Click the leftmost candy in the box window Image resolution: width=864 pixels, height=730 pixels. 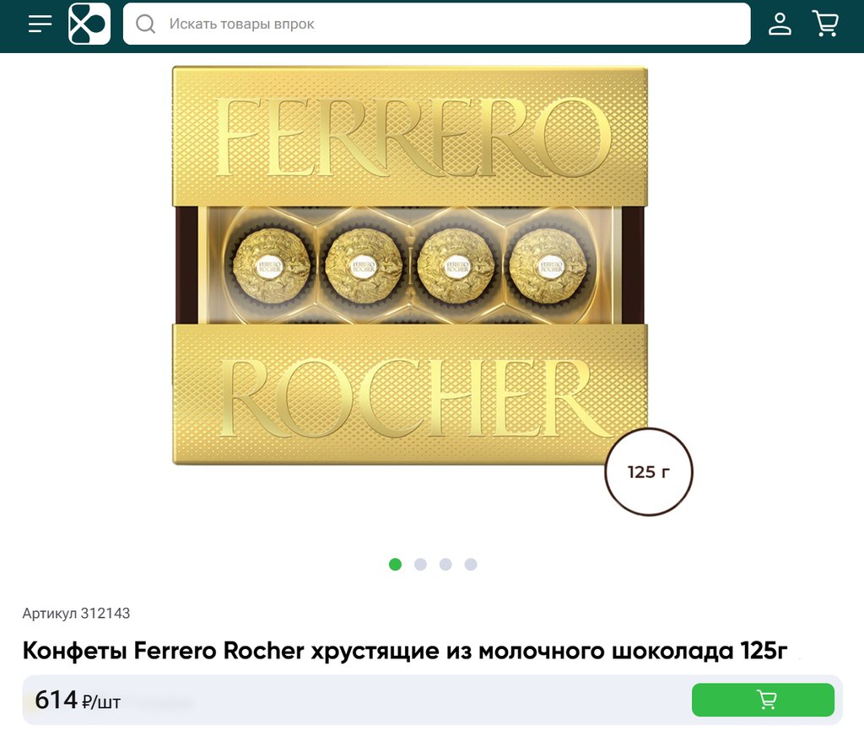point(272,267)
